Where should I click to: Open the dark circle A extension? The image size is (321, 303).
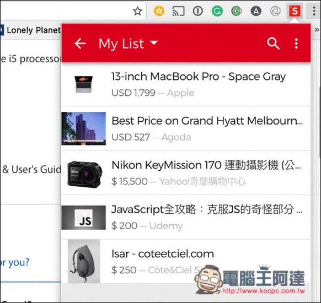[256, 11]
